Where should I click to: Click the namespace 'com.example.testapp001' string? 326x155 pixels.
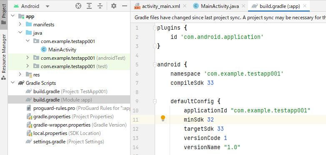pyautogui.click(x=244, y=74)
